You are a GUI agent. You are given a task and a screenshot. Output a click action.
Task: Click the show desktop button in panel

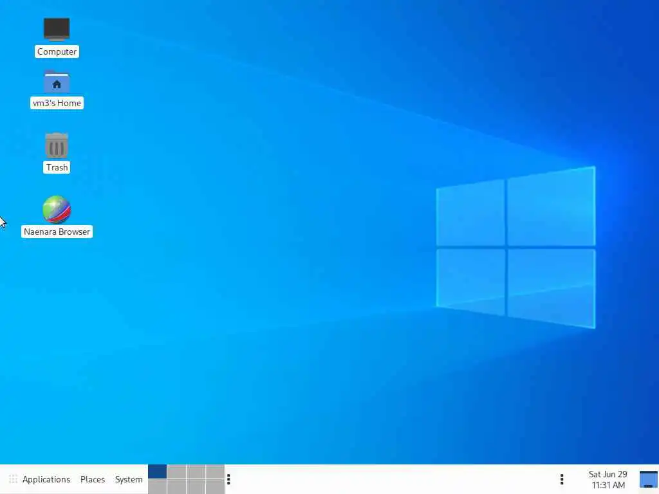tap(649, 479)
